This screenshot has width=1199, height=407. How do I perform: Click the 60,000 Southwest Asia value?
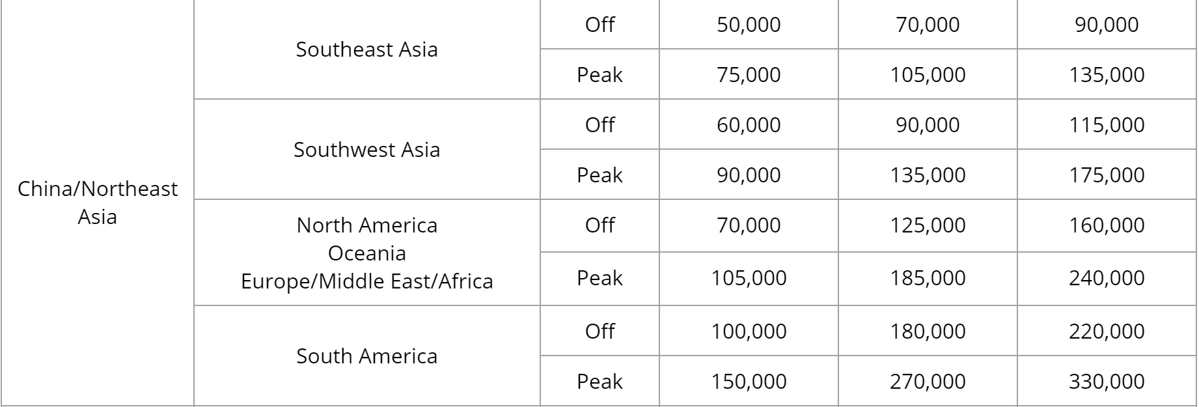(749, 125)
